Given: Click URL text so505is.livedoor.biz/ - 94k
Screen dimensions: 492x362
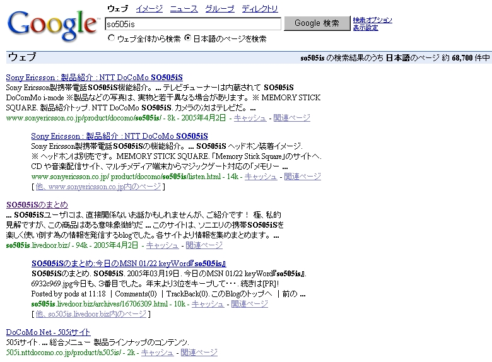Looking at the screenshot, I should point(47,245).
